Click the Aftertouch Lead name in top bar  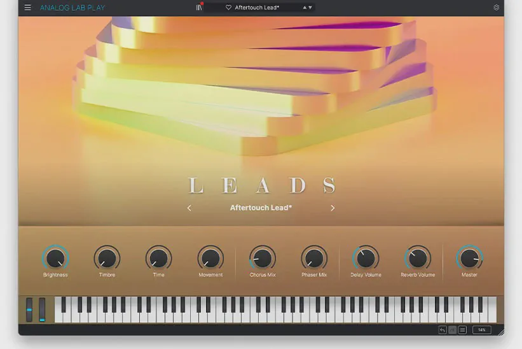[257, 8]
